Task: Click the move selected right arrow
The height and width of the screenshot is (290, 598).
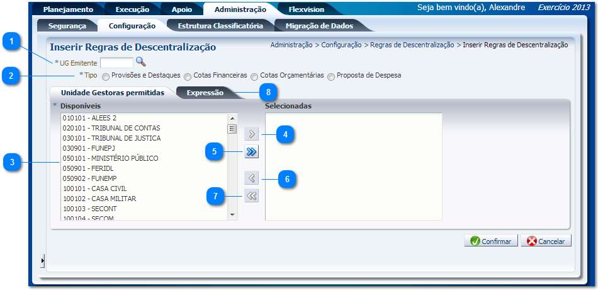Action: click(x=251, y=134)
